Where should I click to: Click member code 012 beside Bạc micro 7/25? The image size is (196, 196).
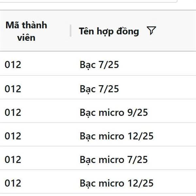[x=13, y=160]
